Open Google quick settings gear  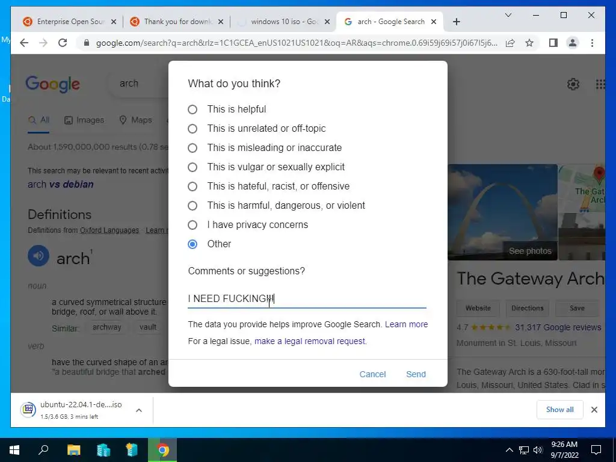(573, 84)
